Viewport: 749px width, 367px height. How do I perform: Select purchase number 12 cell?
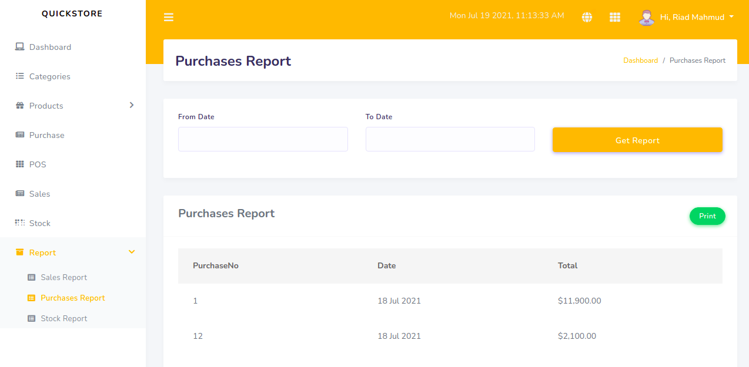(198, 336)
